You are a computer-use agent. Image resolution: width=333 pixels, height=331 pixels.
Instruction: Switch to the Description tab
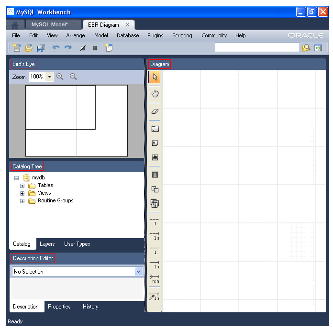(x=26, y=307)
